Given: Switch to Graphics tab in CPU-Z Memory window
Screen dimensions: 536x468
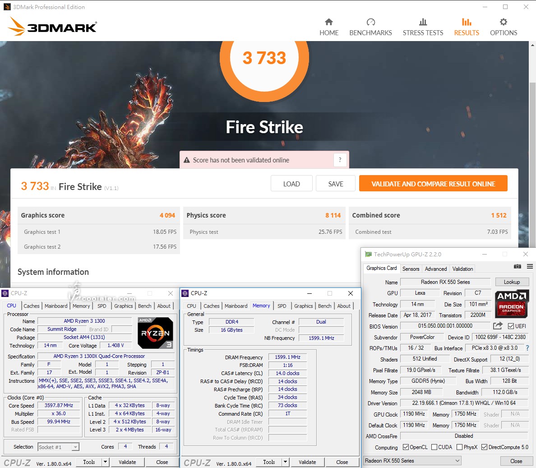Looking at the screenshot, I should click(x=304, y=306).
